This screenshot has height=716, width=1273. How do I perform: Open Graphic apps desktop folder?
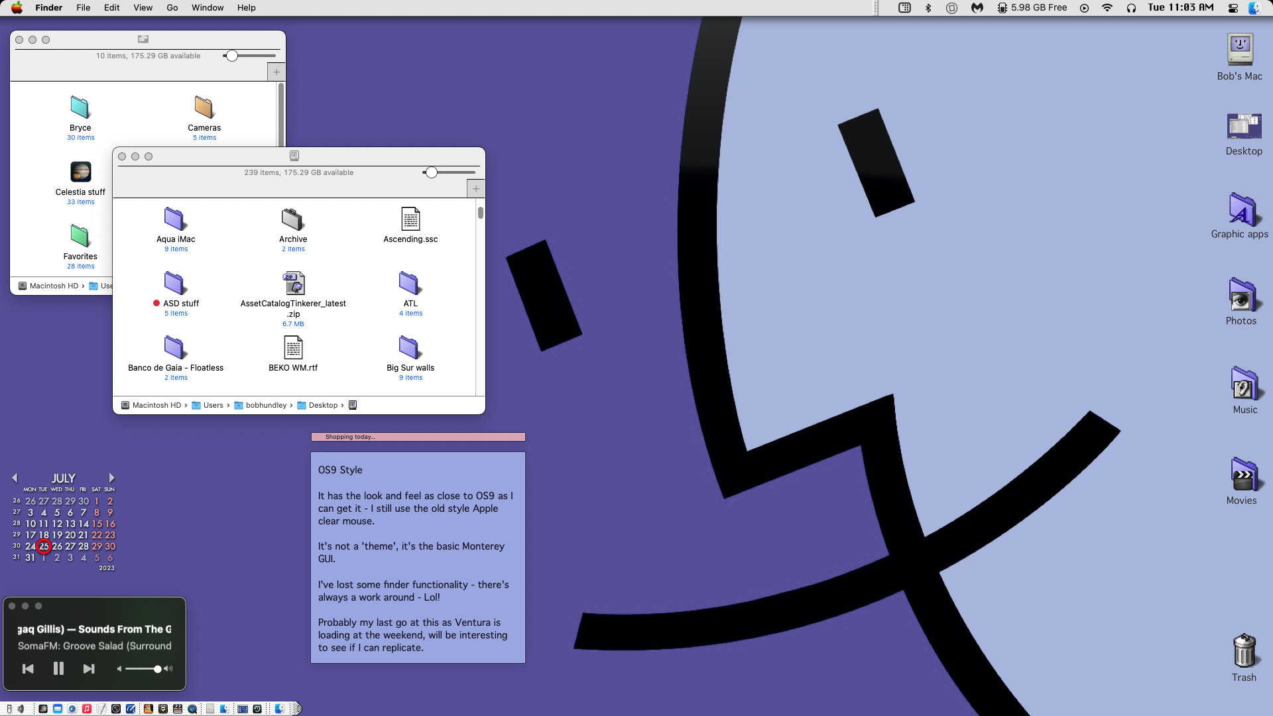coord(1241,210)
